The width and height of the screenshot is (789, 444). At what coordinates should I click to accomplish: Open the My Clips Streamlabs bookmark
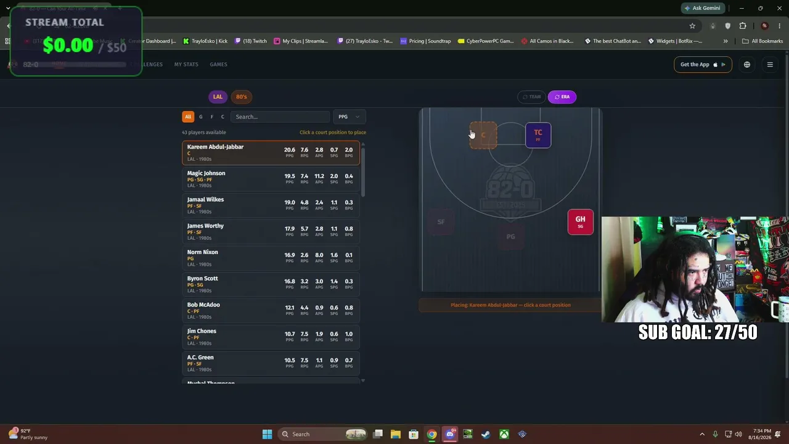click(301, 41)
